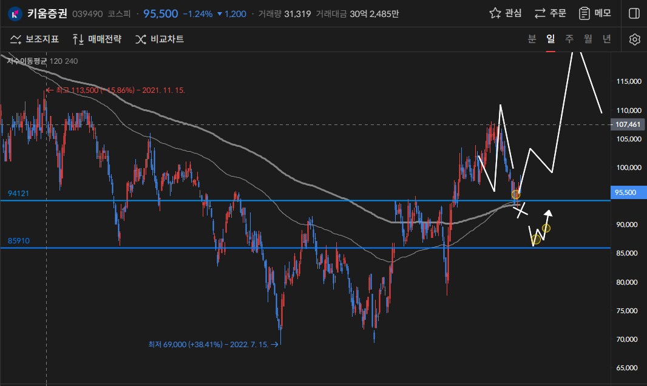Open 비교차트 compare chart menu
The image size is (647, 386).
[x=160, y=39]
